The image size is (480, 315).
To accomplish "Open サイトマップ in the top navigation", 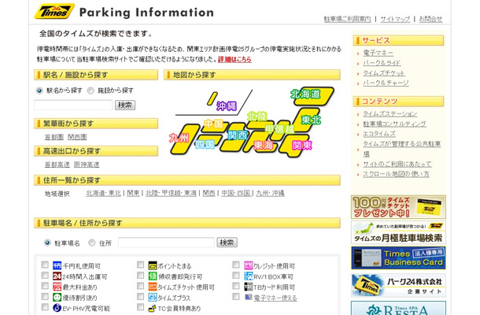I will pyautogui.click(x=395, y=19).
